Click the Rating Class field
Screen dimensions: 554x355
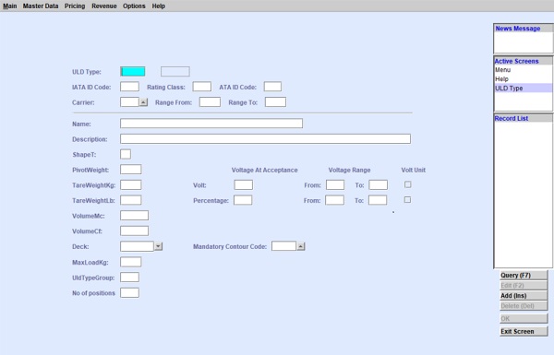(x=202, y=87)
